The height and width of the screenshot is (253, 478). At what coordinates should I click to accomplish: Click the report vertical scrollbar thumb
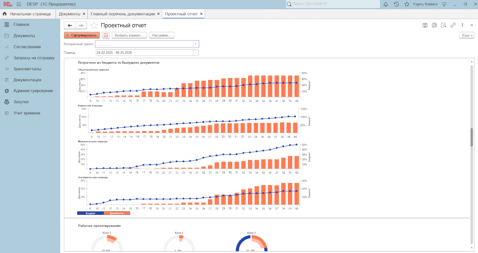click(472, 137)
